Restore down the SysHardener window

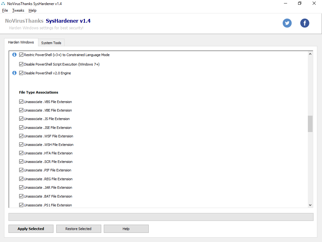point(300,3)
